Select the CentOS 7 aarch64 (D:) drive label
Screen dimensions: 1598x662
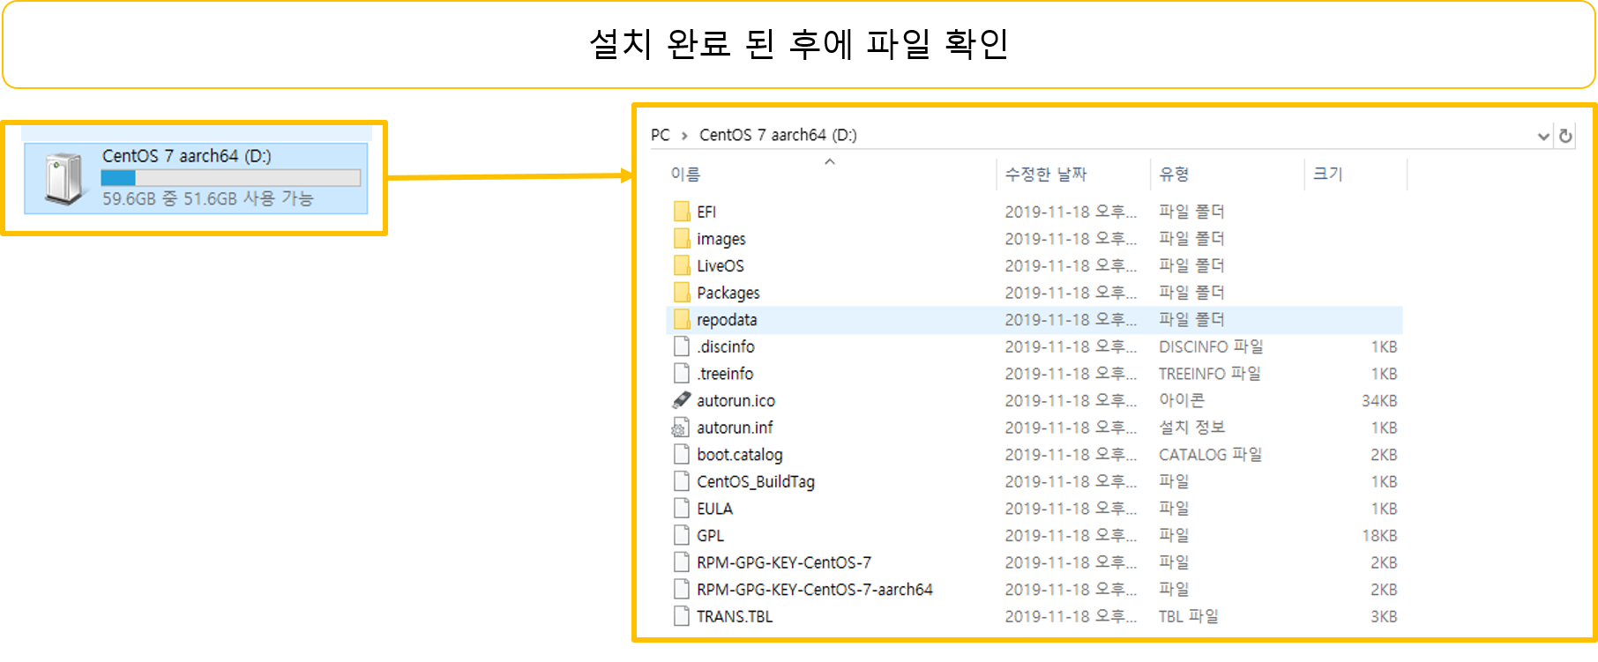click(x=186, y=156)
